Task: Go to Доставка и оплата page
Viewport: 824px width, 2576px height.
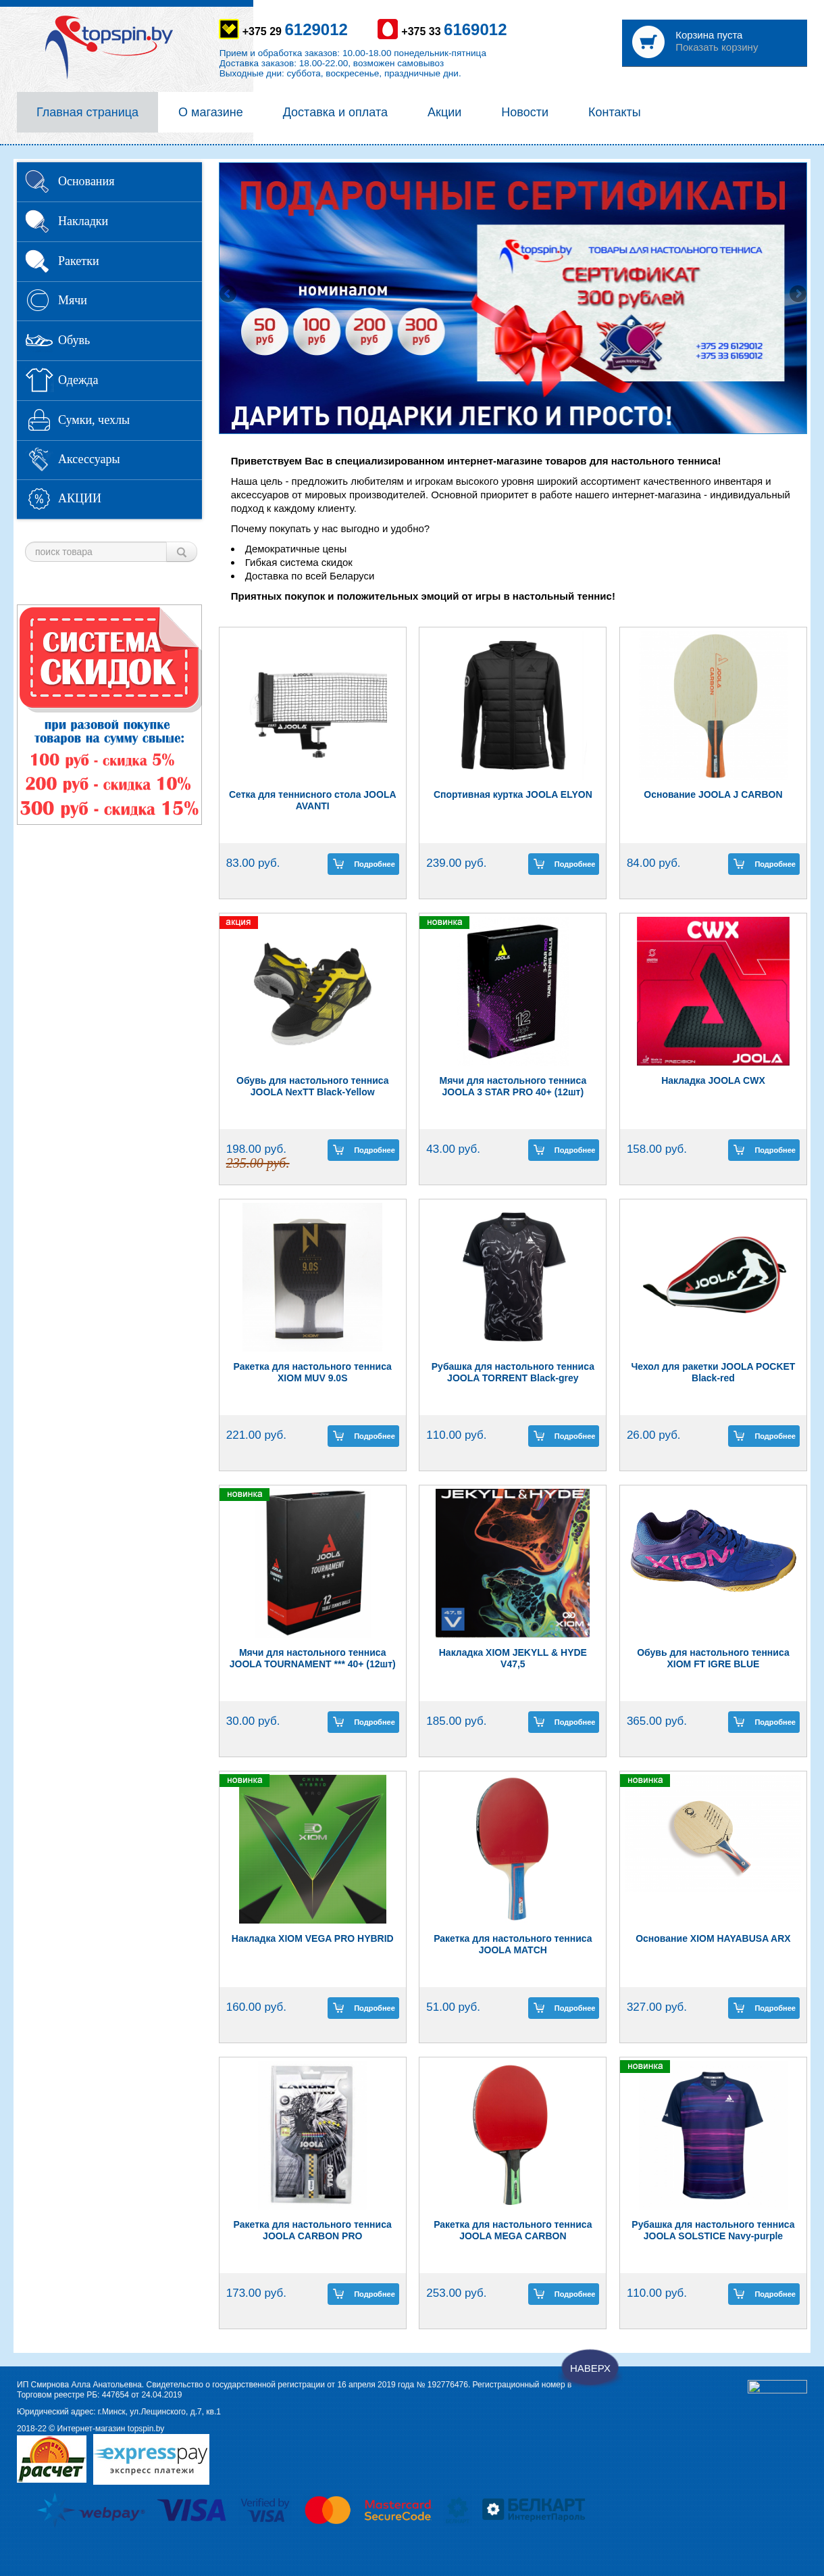Action: pos(334,112)
